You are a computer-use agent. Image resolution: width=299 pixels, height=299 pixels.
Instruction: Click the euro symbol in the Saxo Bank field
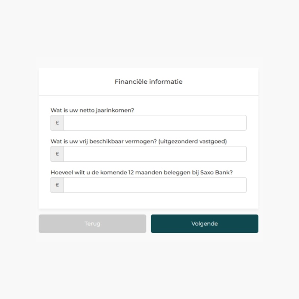57,185
